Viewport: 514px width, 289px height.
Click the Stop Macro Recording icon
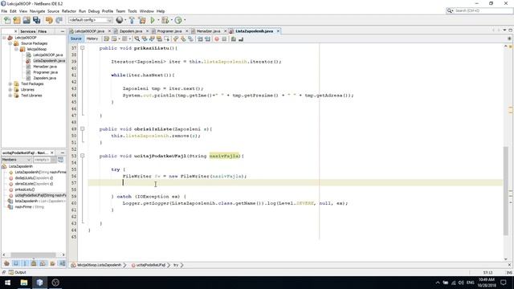click(224, 39)
